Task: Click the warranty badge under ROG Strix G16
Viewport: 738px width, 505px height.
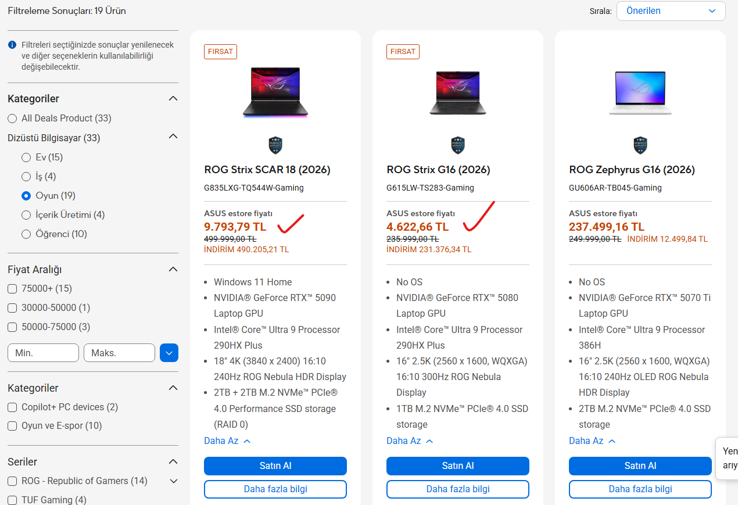Action: 458,145
